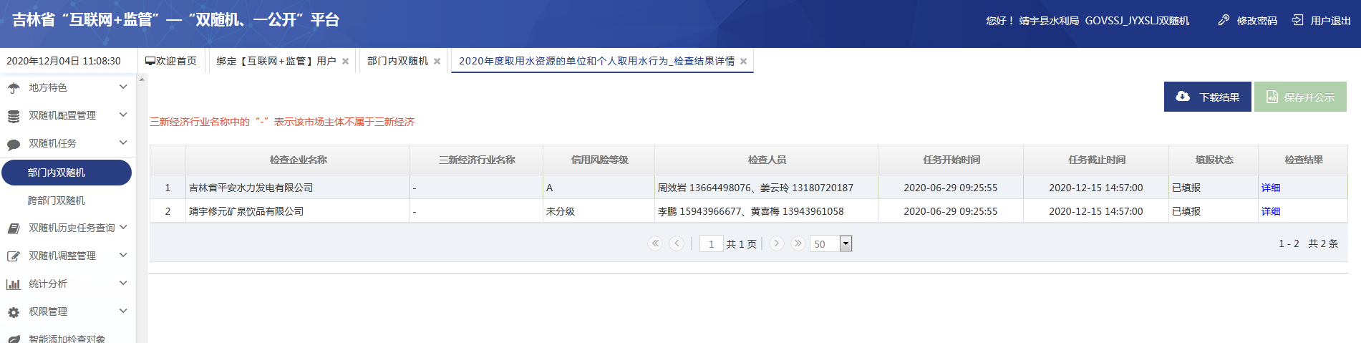Expand the 双随机配置管理 chevron

pyautogui.click(x=123, y=115)
